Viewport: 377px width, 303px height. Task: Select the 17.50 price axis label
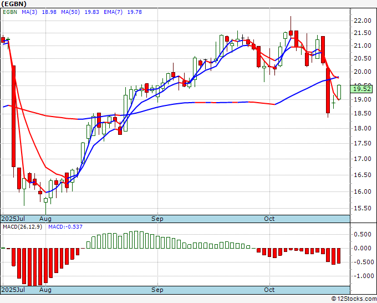point(363,143)
